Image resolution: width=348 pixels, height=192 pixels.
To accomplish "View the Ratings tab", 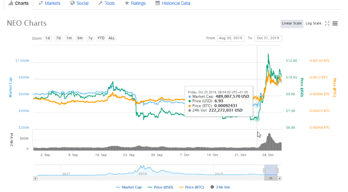I will (135, 3).
